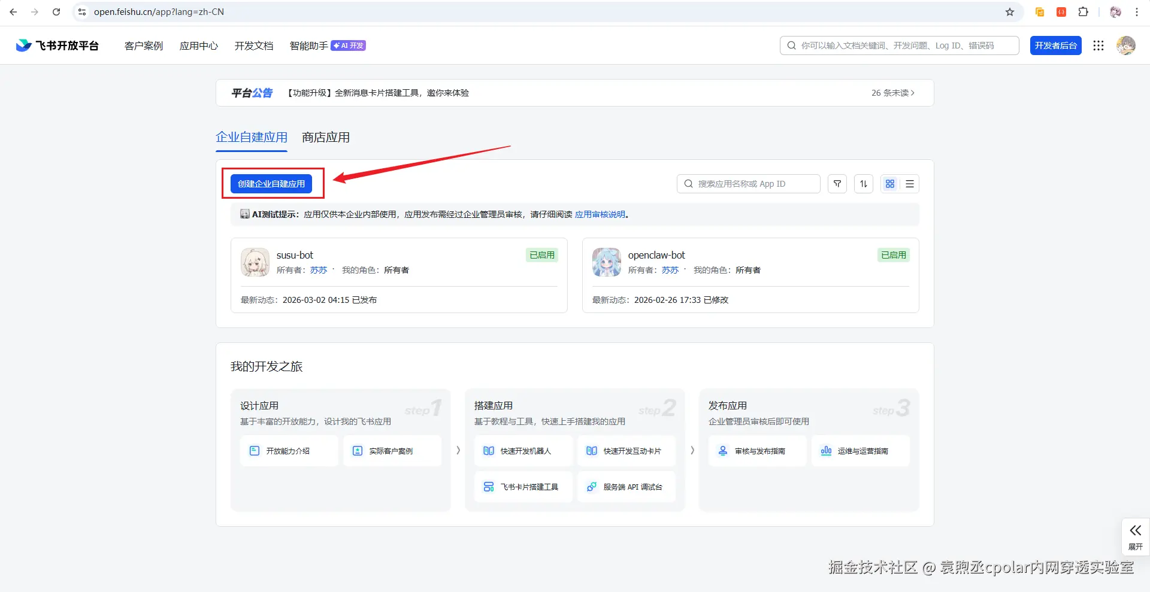
Task: Go back to the previous browser page
Action: [x=13, y=12]
